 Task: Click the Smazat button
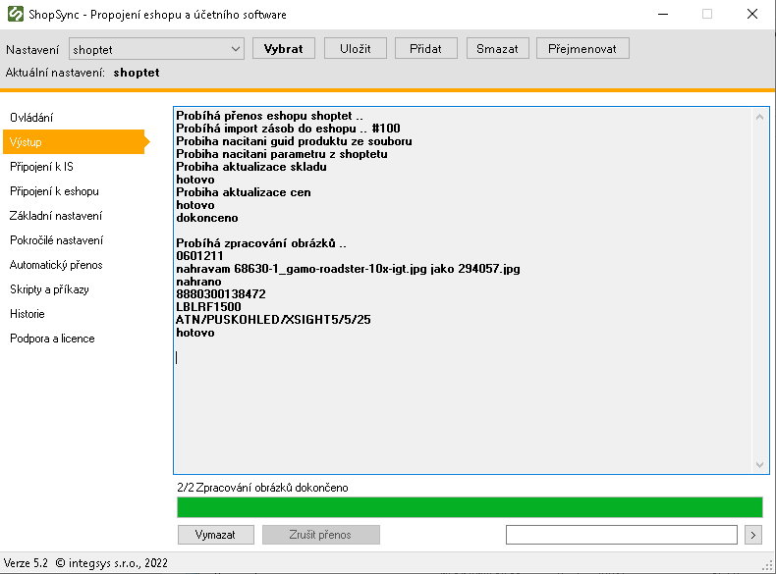coord(497,48)
